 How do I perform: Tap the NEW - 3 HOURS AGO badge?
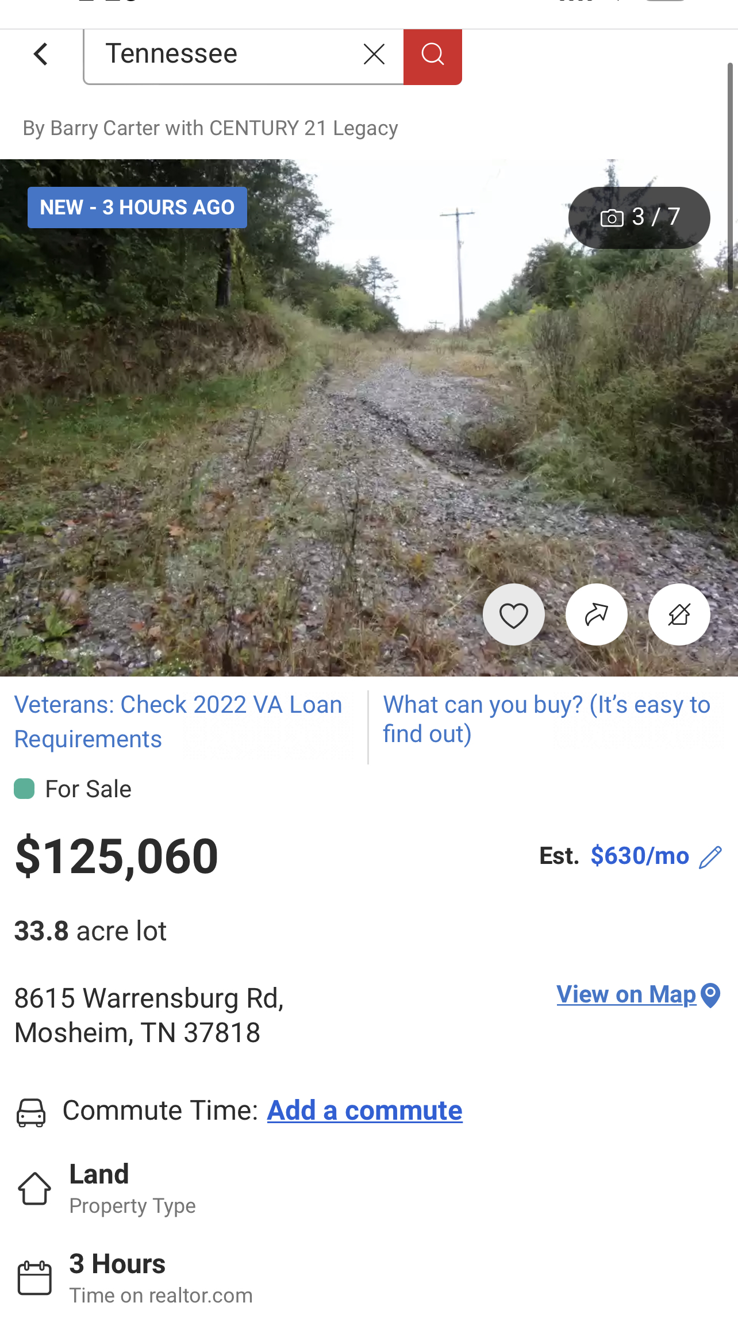(x=137, y=208)
